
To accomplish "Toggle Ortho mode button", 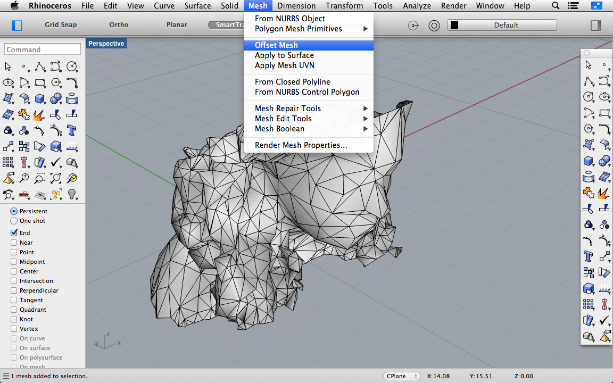I will pyautogui.click(x=119, y=24).
